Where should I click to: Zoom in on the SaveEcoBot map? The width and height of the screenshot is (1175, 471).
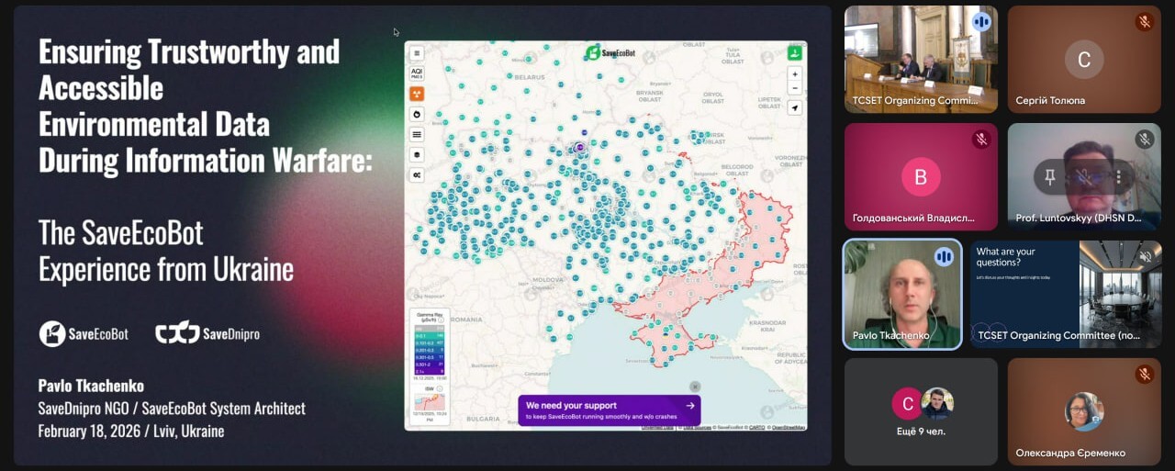(795, 73)
